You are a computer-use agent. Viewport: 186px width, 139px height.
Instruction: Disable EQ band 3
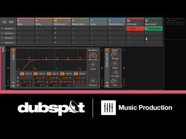pos(49,74)
